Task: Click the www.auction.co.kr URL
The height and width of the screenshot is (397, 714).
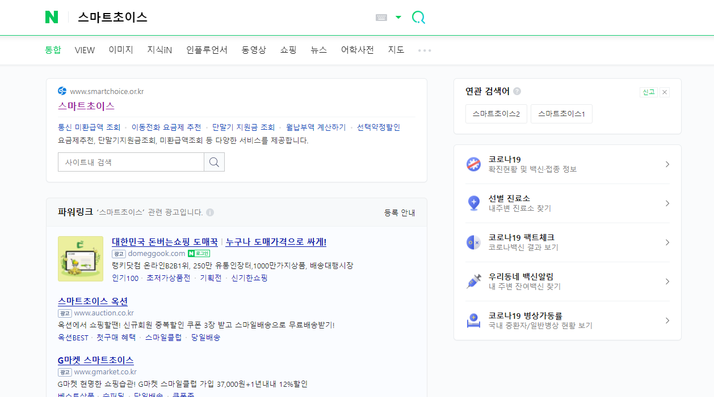Action: pos(104,313)
